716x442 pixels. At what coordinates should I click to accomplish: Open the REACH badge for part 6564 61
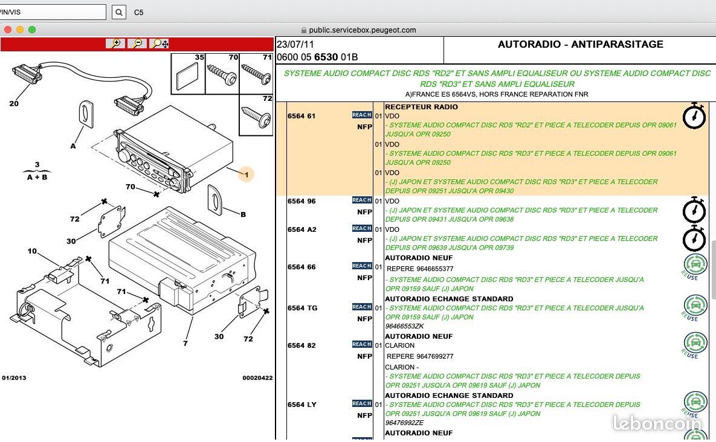pyautogui.click(x=362, y=115)
